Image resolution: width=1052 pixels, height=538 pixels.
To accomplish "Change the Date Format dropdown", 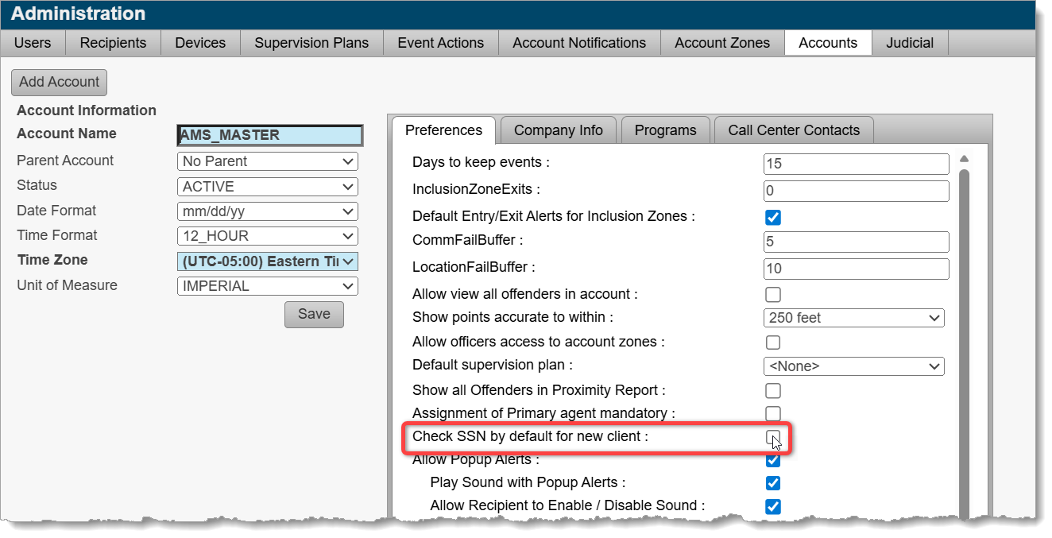I will click(268, 211).
